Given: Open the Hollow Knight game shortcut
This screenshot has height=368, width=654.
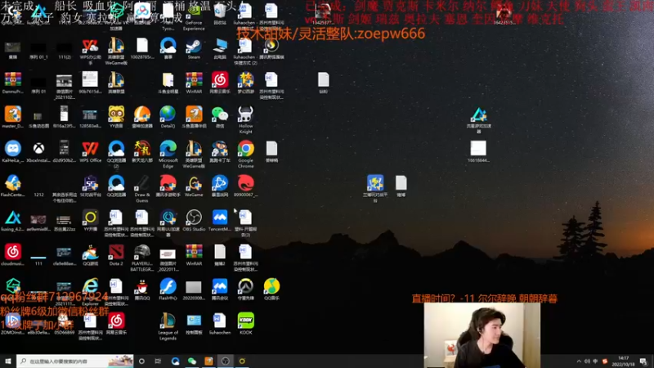Looking at the screenshot, I should (246, 120).
